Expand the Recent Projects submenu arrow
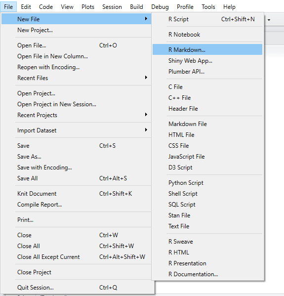 pos(146,115)
